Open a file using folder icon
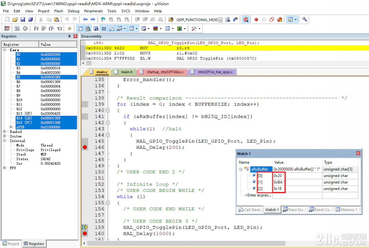Screen dimensions: 369x248 click(15, 20)
